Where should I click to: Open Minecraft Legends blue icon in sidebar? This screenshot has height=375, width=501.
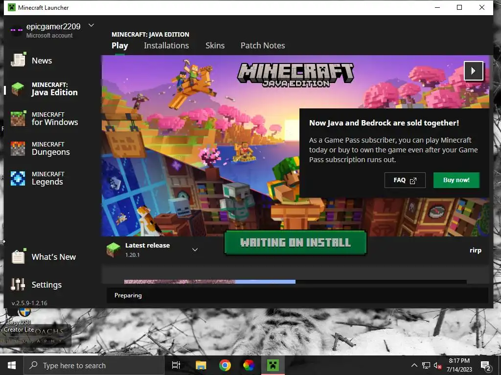[x=18, y=178]
